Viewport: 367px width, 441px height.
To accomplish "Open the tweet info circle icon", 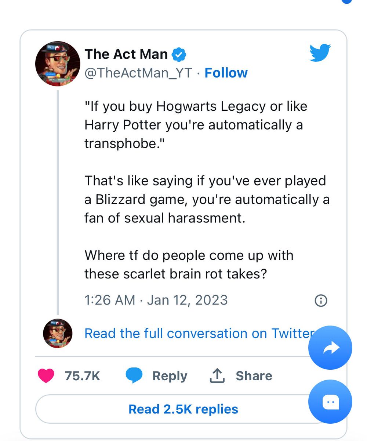I will [x=321, y=300].
